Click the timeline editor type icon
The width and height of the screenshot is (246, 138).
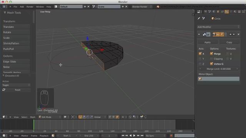(4, 136)
